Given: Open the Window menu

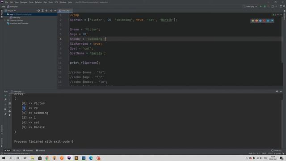Looking at the screenshot, I should click(63, 2).
